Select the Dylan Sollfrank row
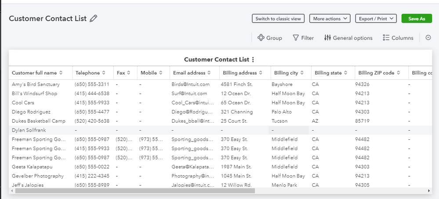This screenshot has height=199, width=439. click(29, 130)
